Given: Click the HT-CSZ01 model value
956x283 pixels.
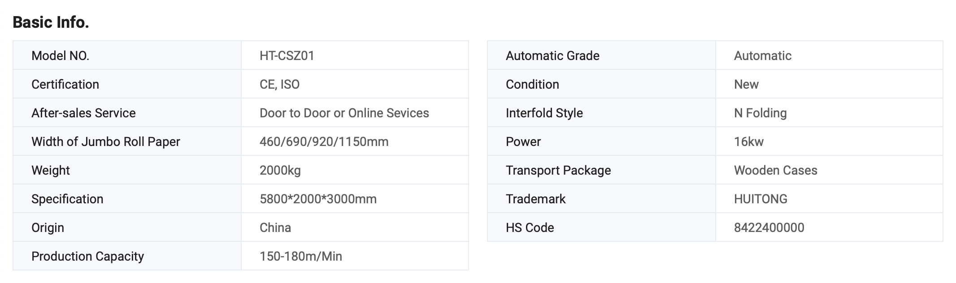Looking at the screenshot, I should pos(287,56).
